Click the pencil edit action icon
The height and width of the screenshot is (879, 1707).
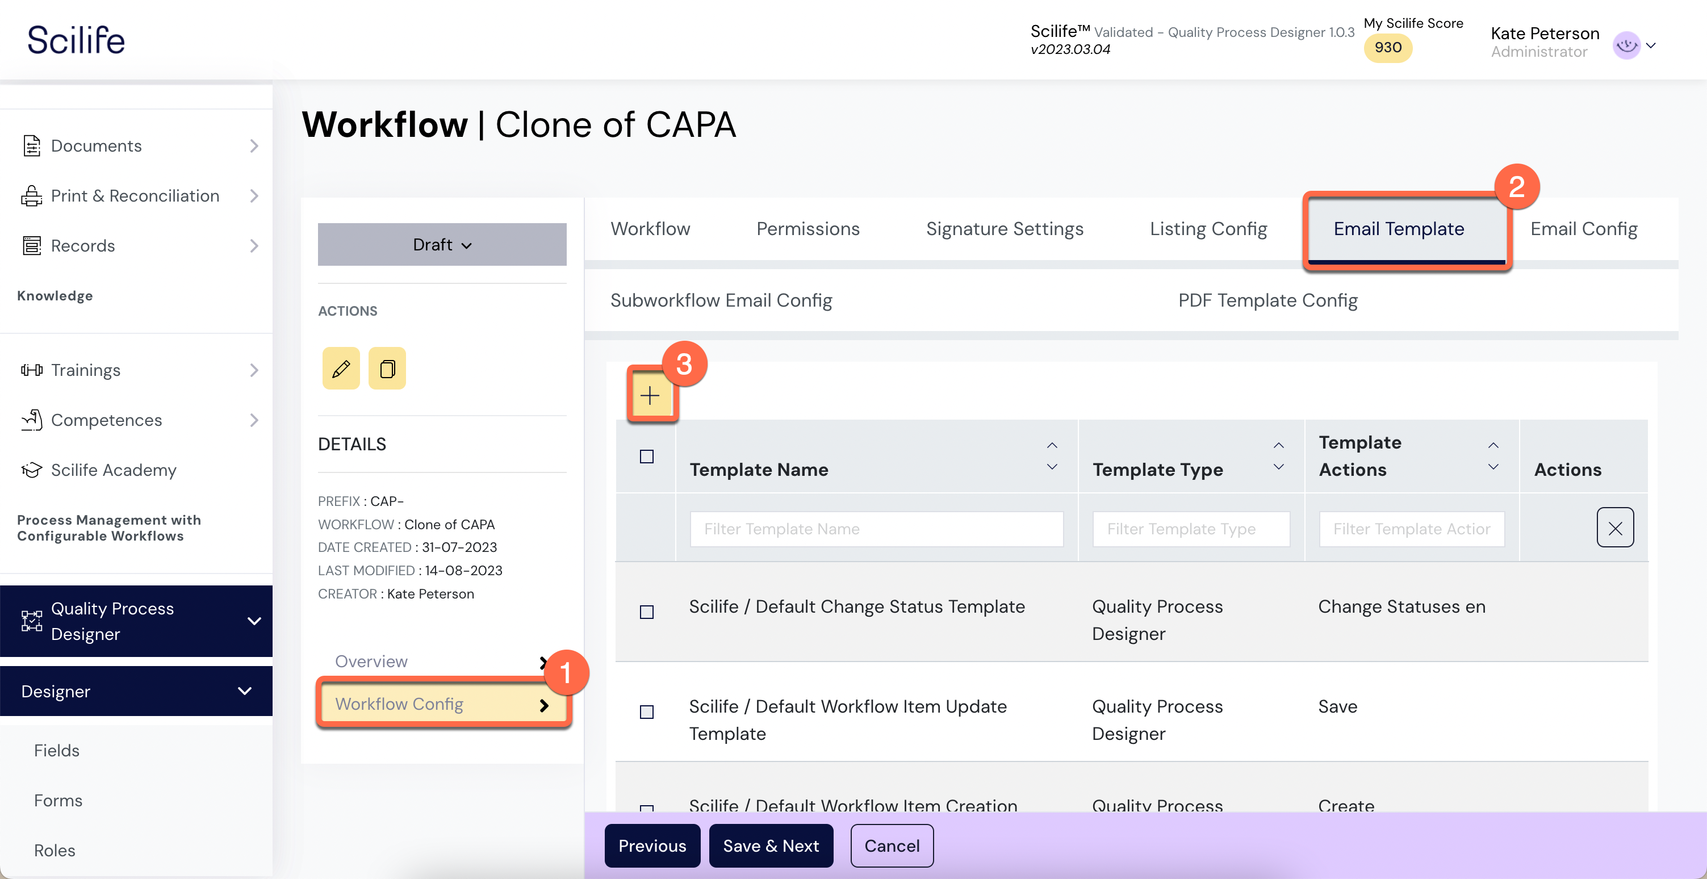341,369
